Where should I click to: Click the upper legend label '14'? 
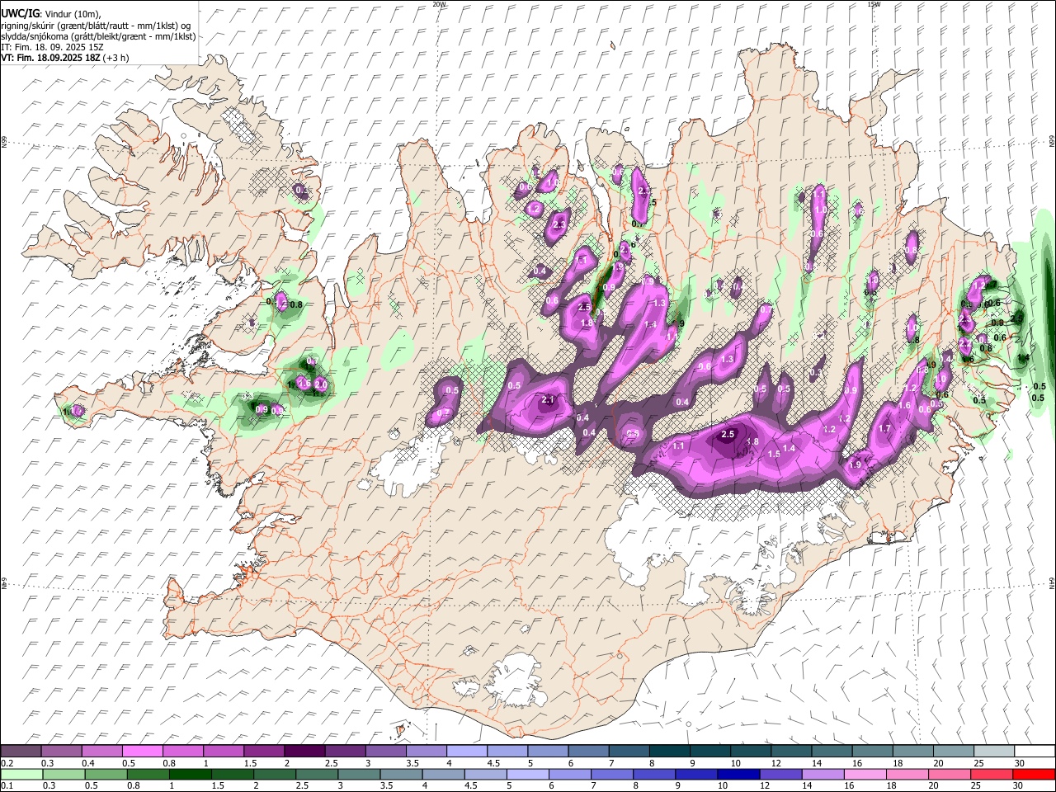click(x=817, y=763)
